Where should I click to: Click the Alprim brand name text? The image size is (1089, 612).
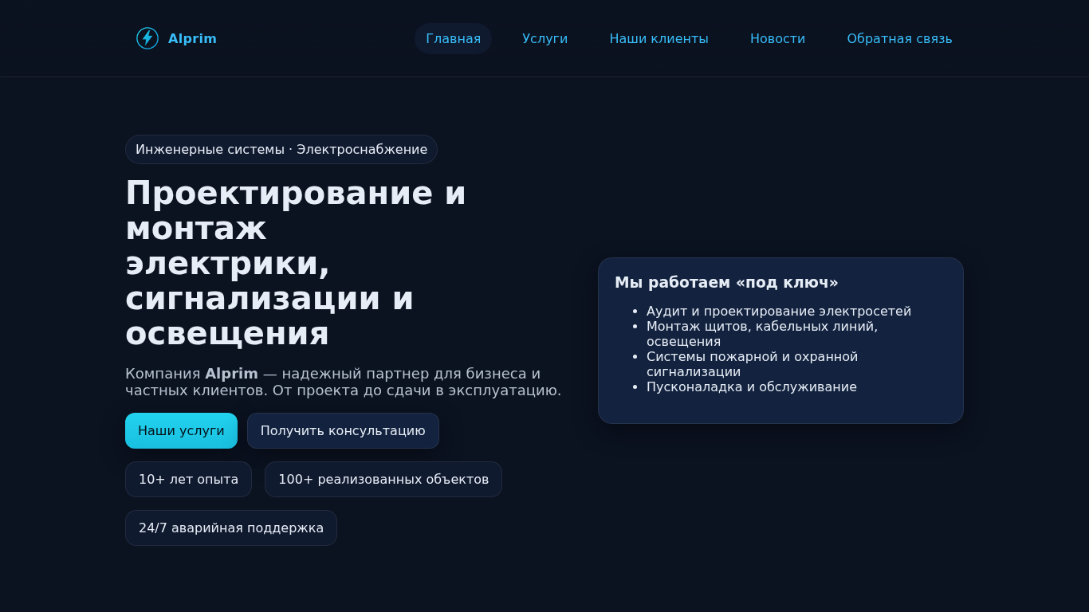click(x=192, y=38)
